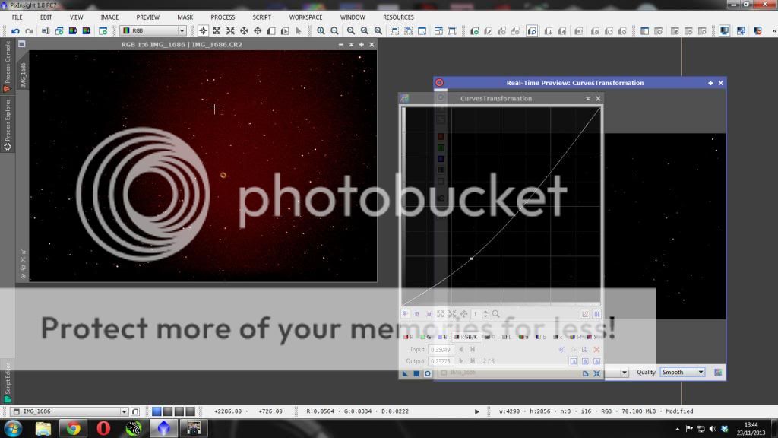This screenshot has width=778, height=438.
Task: Undo the last action
Action: (x=14, y=30)
